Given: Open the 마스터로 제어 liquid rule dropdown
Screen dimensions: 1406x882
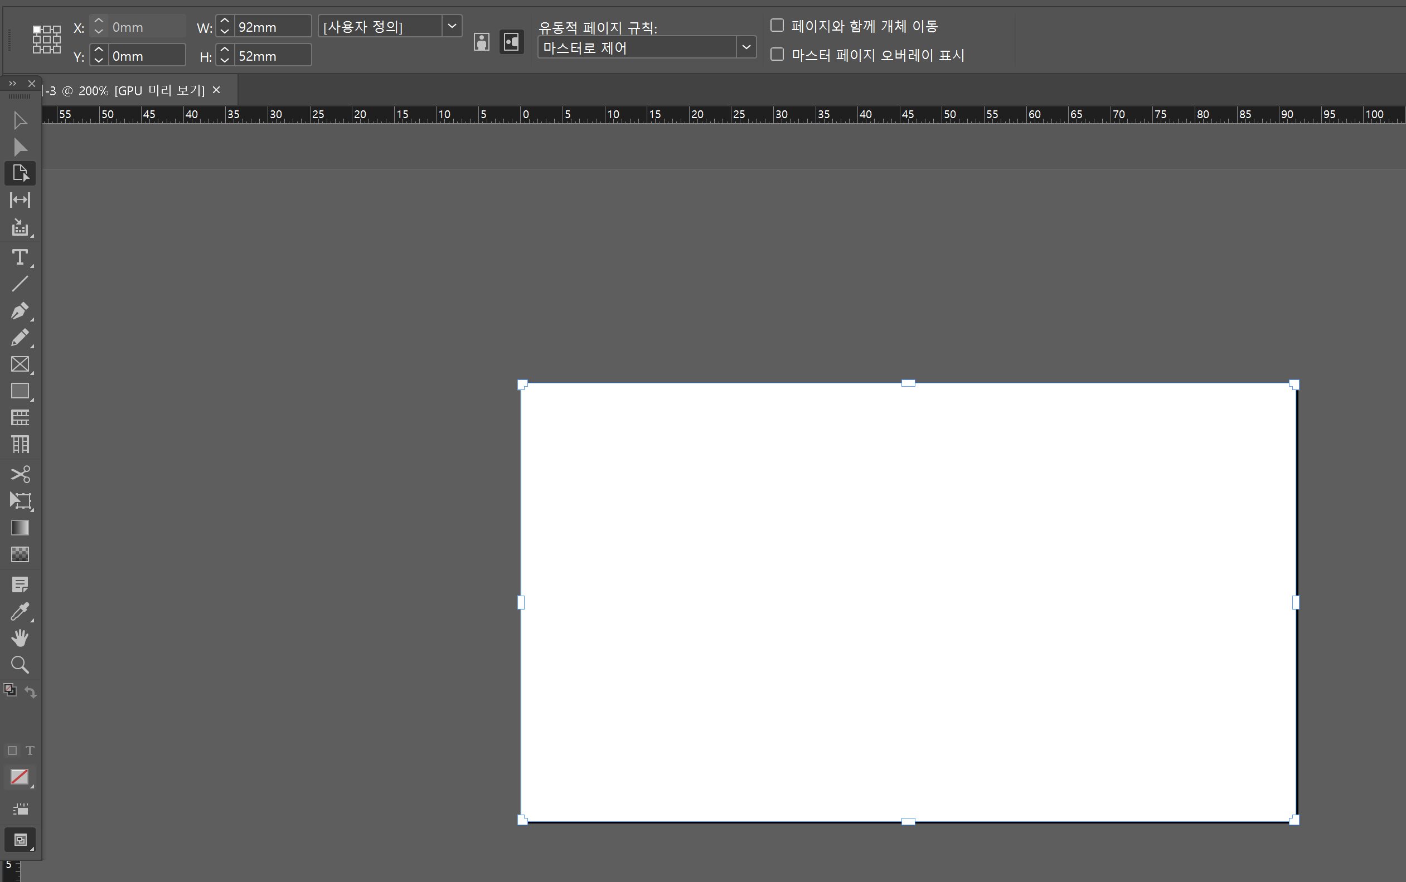Looking at the screenshot, I should 745,47.
